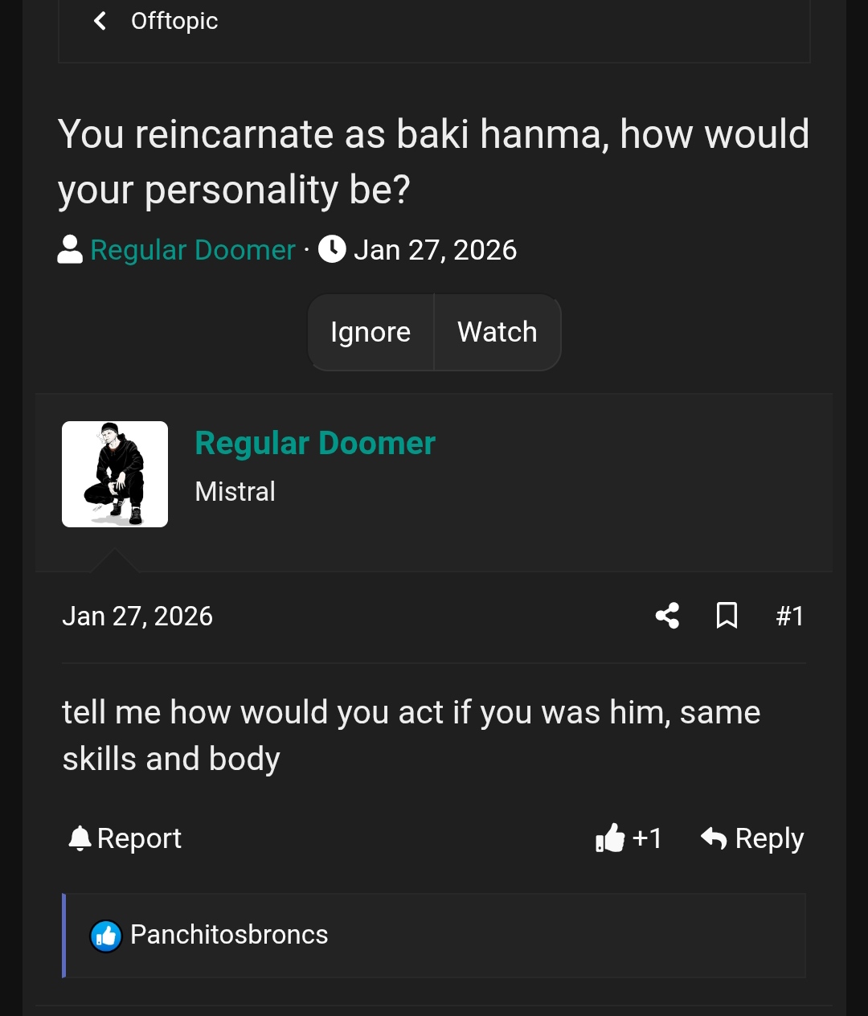Screen dimensions: 868x1016
Task: Like the post with the thumbs-up icon
Action: [610, 838]
